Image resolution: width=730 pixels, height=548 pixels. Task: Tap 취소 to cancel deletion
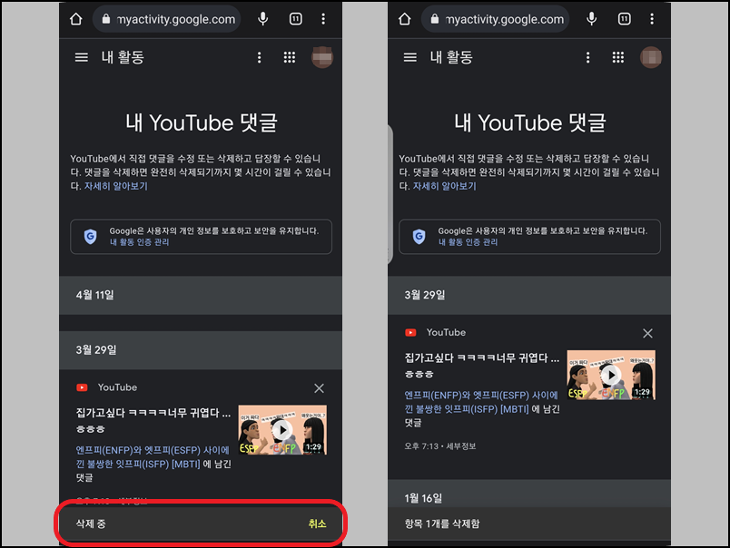tap(317, 524)
